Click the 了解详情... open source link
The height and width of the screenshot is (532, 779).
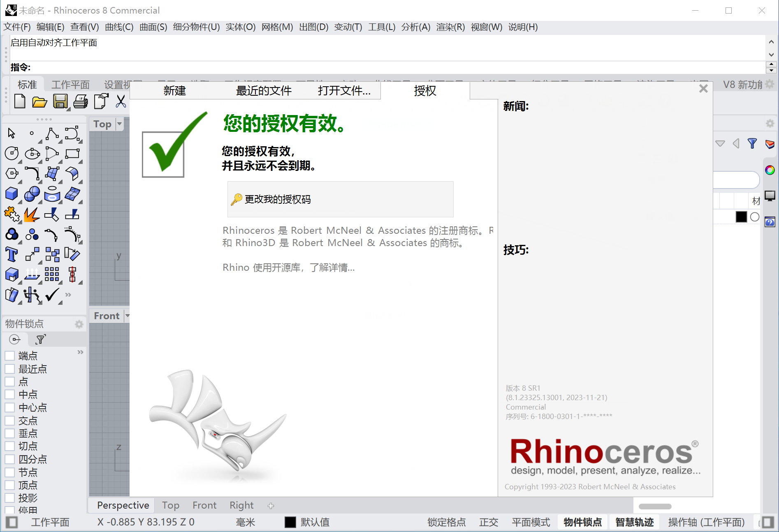click(332, 267)
